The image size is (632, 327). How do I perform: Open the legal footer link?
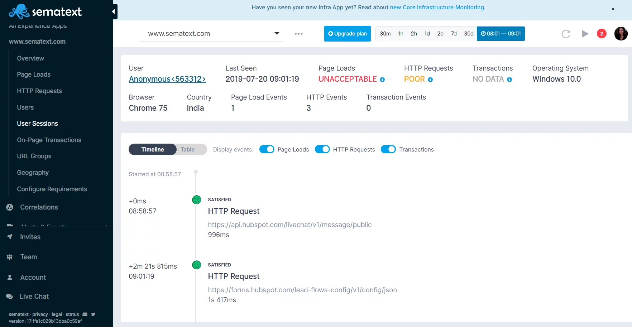pyautogui.click(x=57, y=314)
